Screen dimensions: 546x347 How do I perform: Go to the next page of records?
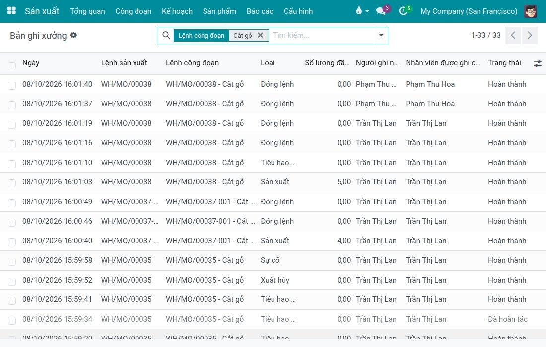[x=530, y=35]
